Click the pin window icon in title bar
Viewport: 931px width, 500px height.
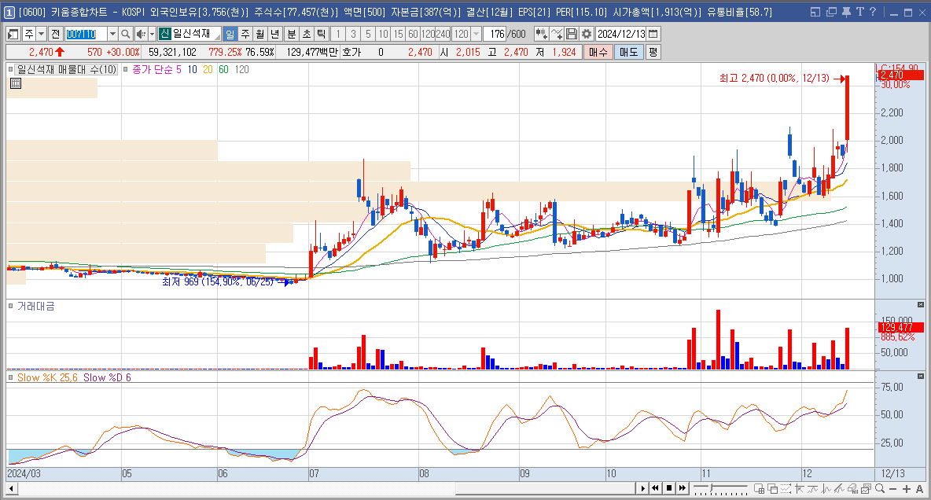click(x=847, y=12)
